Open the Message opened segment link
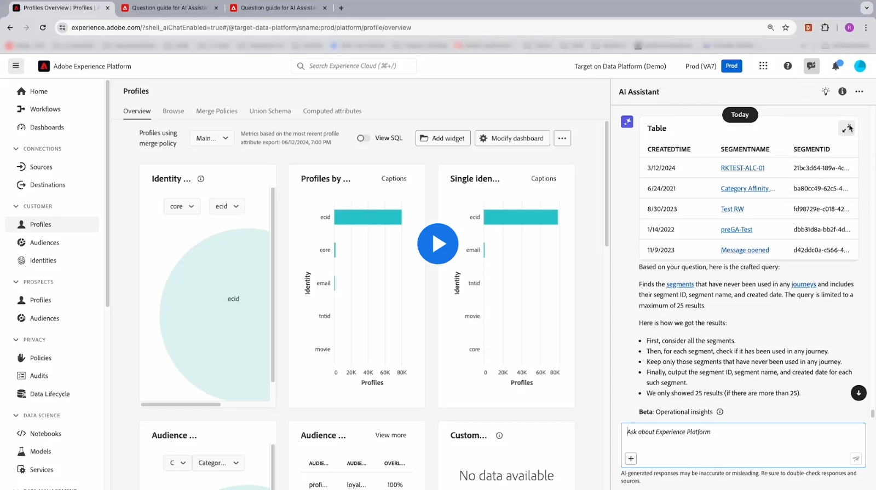The height and width of the screenshot is (490, 876). pos(745,250)
